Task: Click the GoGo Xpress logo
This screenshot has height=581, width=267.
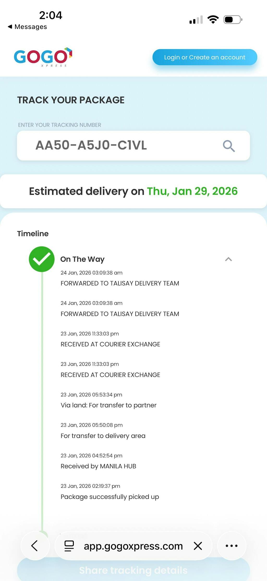Action: 43,57
